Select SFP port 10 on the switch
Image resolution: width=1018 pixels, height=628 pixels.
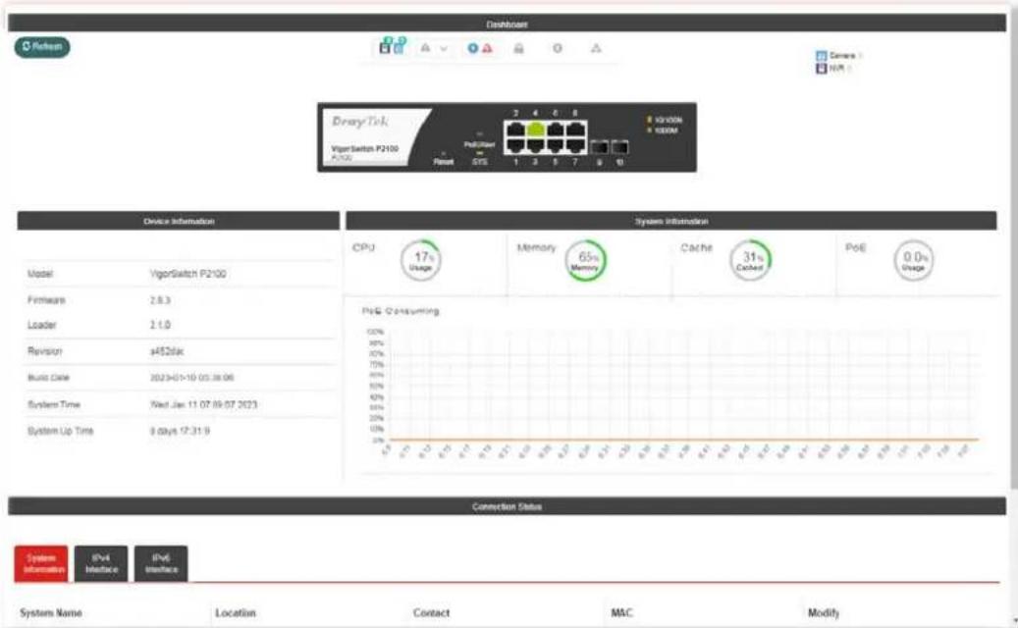(x=620, y=147)
